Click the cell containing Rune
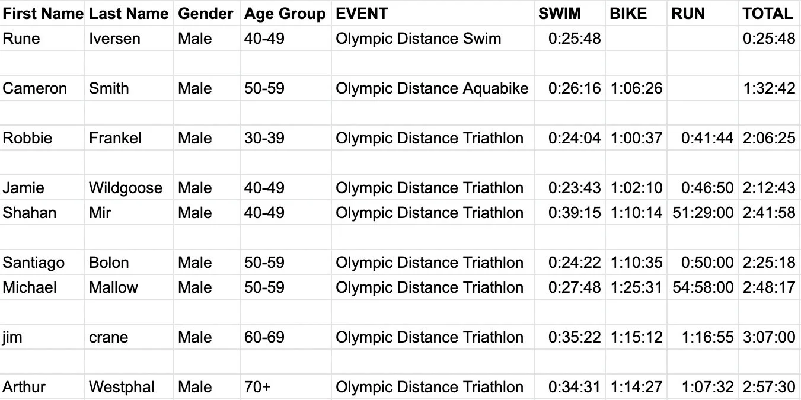Screen dimensions: 801x400 click(x=21, y=39)
